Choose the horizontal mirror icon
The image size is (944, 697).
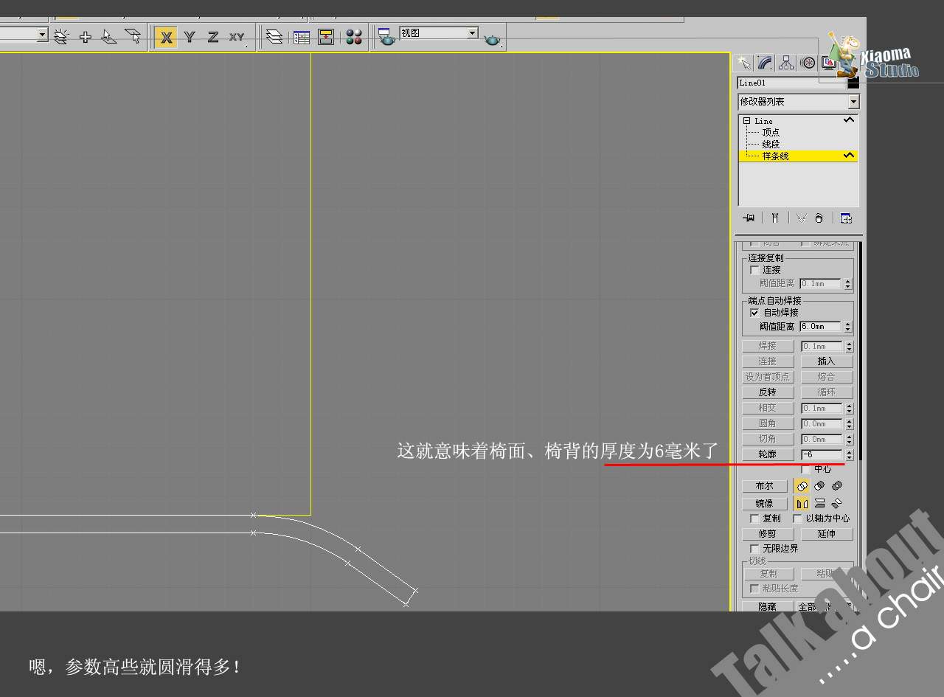[802, 503]
